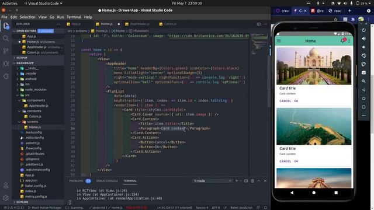Open AppHeader.js under components folder

pyautogui.click(x=39, y=106)
